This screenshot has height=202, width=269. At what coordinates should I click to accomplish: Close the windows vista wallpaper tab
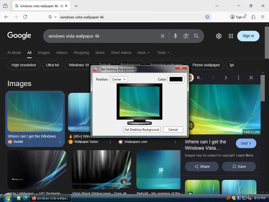point(66,6)
